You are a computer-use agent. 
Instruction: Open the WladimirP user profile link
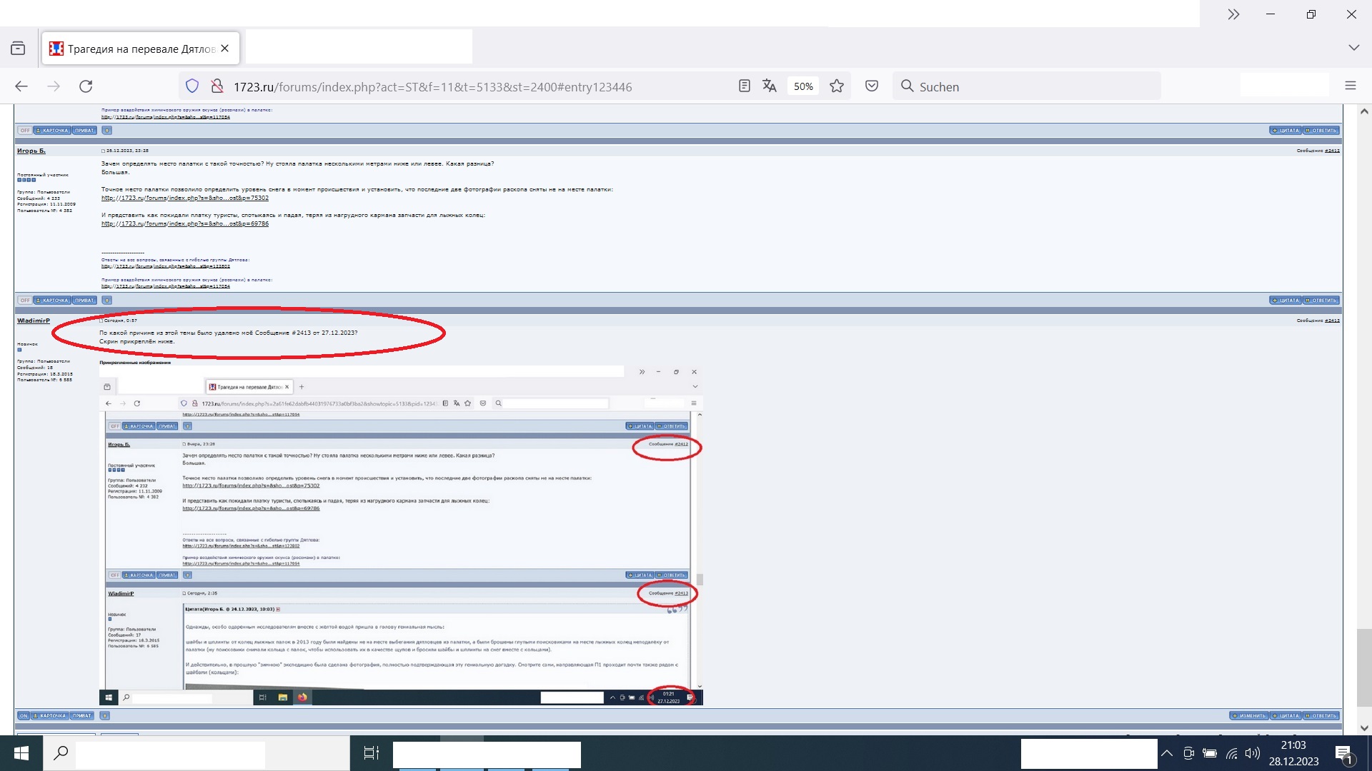(x=34, y=321)
